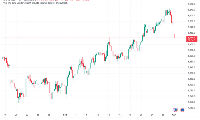This screenshot has width=200, height=120.
Task: Click the 8,640.0 price axis label
Action: (192, 10)
